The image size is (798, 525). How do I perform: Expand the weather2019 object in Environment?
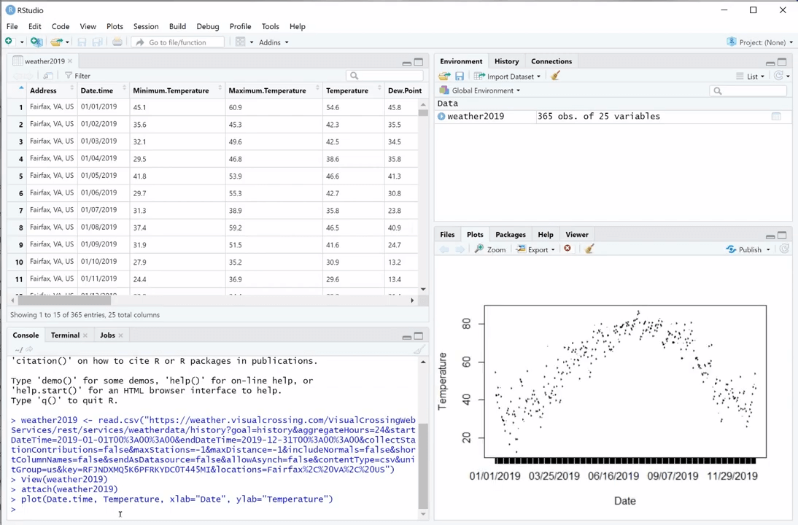tap(441, 116)
